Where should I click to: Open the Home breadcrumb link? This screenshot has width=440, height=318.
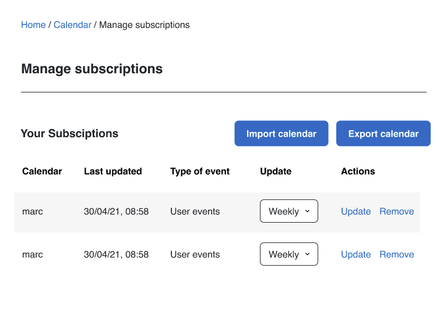(33, 25)
